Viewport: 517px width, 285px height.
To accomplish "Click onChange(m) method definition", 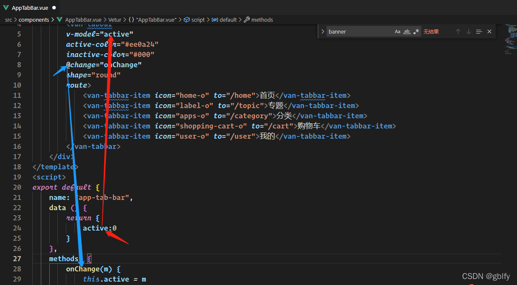I will [89, 269].
